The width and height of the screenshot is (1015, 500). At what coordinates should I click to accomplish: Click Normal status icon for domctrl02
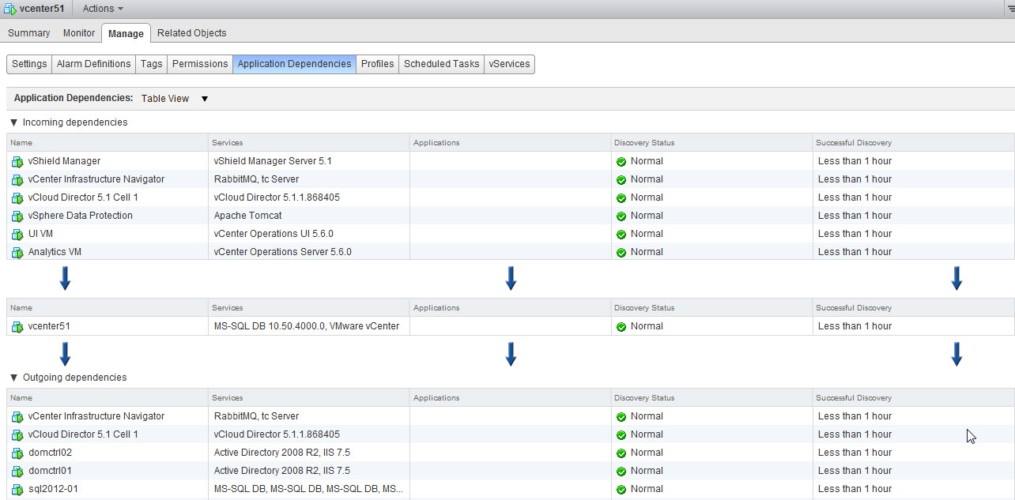[x=621, y=453]
